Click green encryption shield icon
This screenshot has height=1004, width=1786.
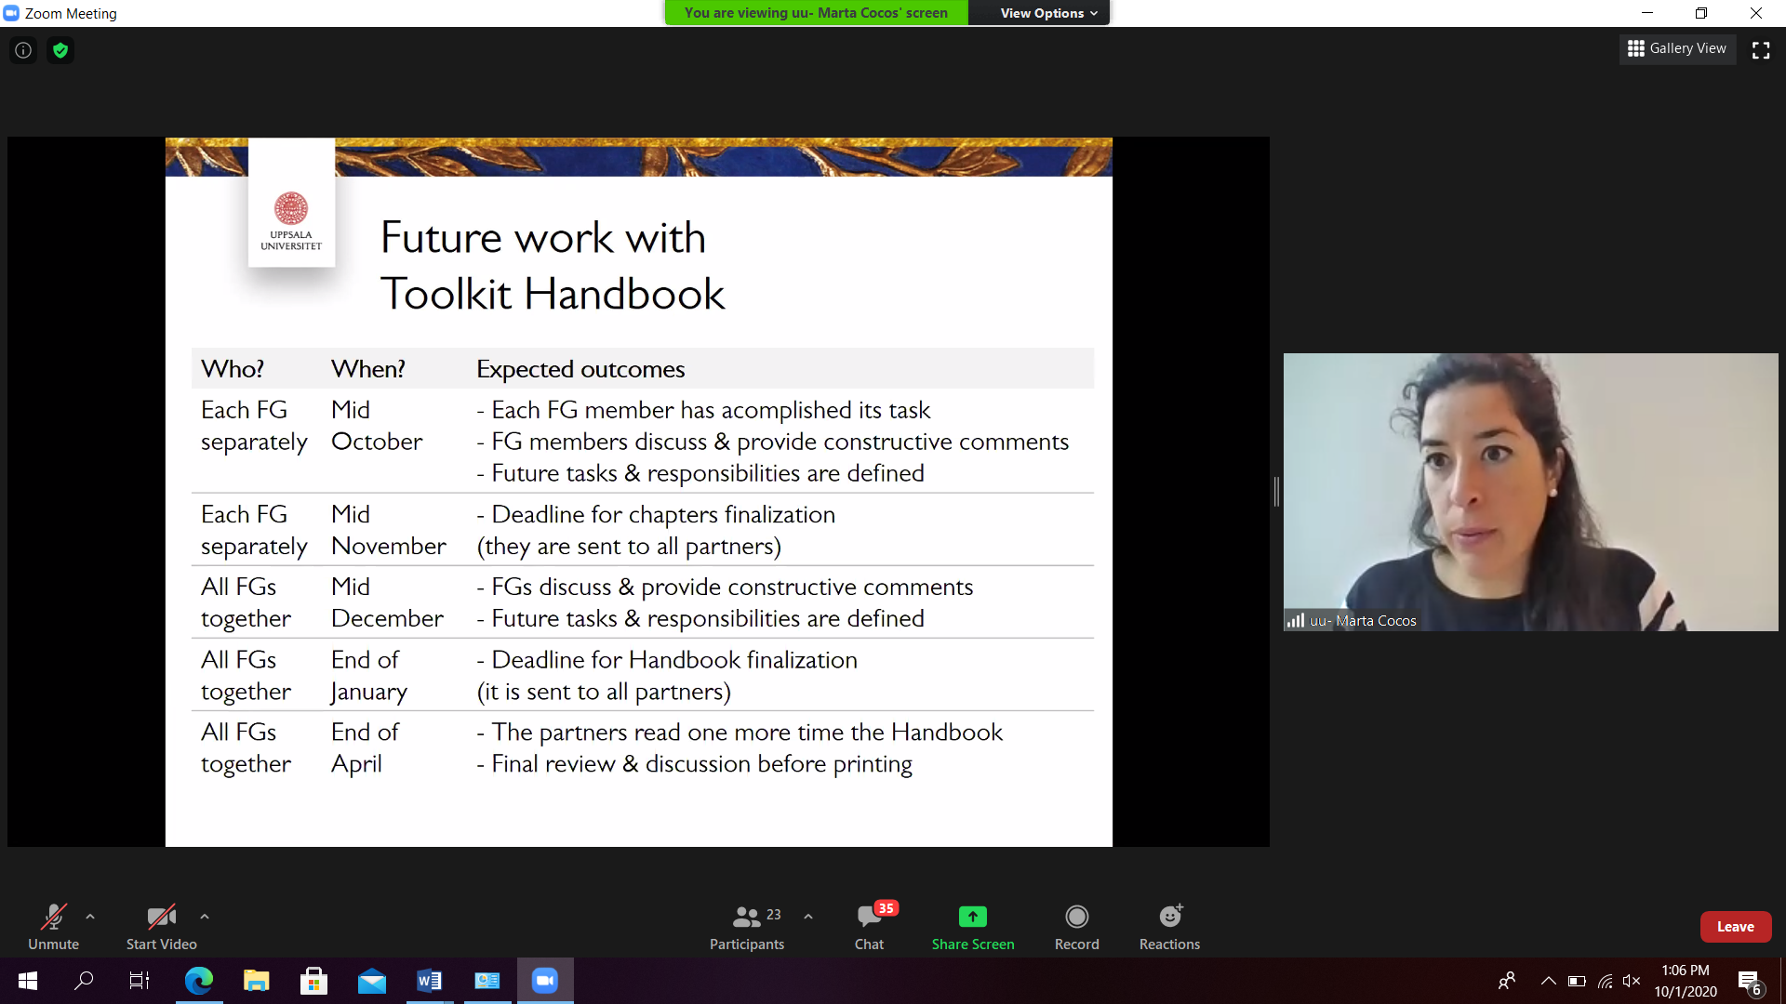click(60, 50)
